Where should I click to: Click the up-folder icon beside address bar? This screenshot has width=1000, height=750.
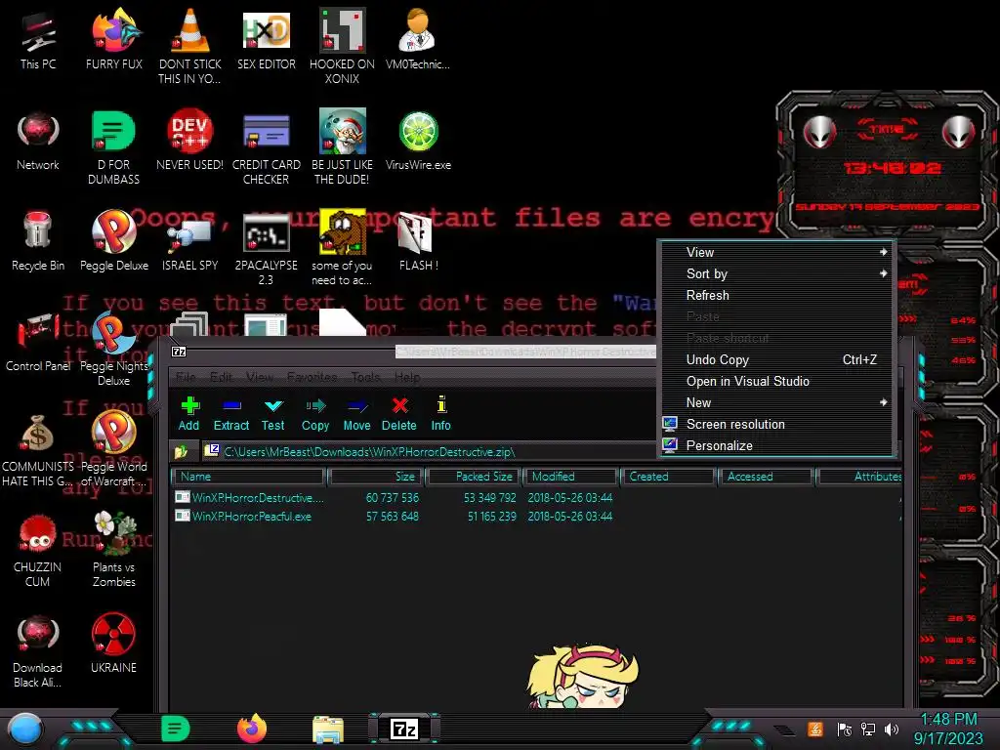(182, 451)
